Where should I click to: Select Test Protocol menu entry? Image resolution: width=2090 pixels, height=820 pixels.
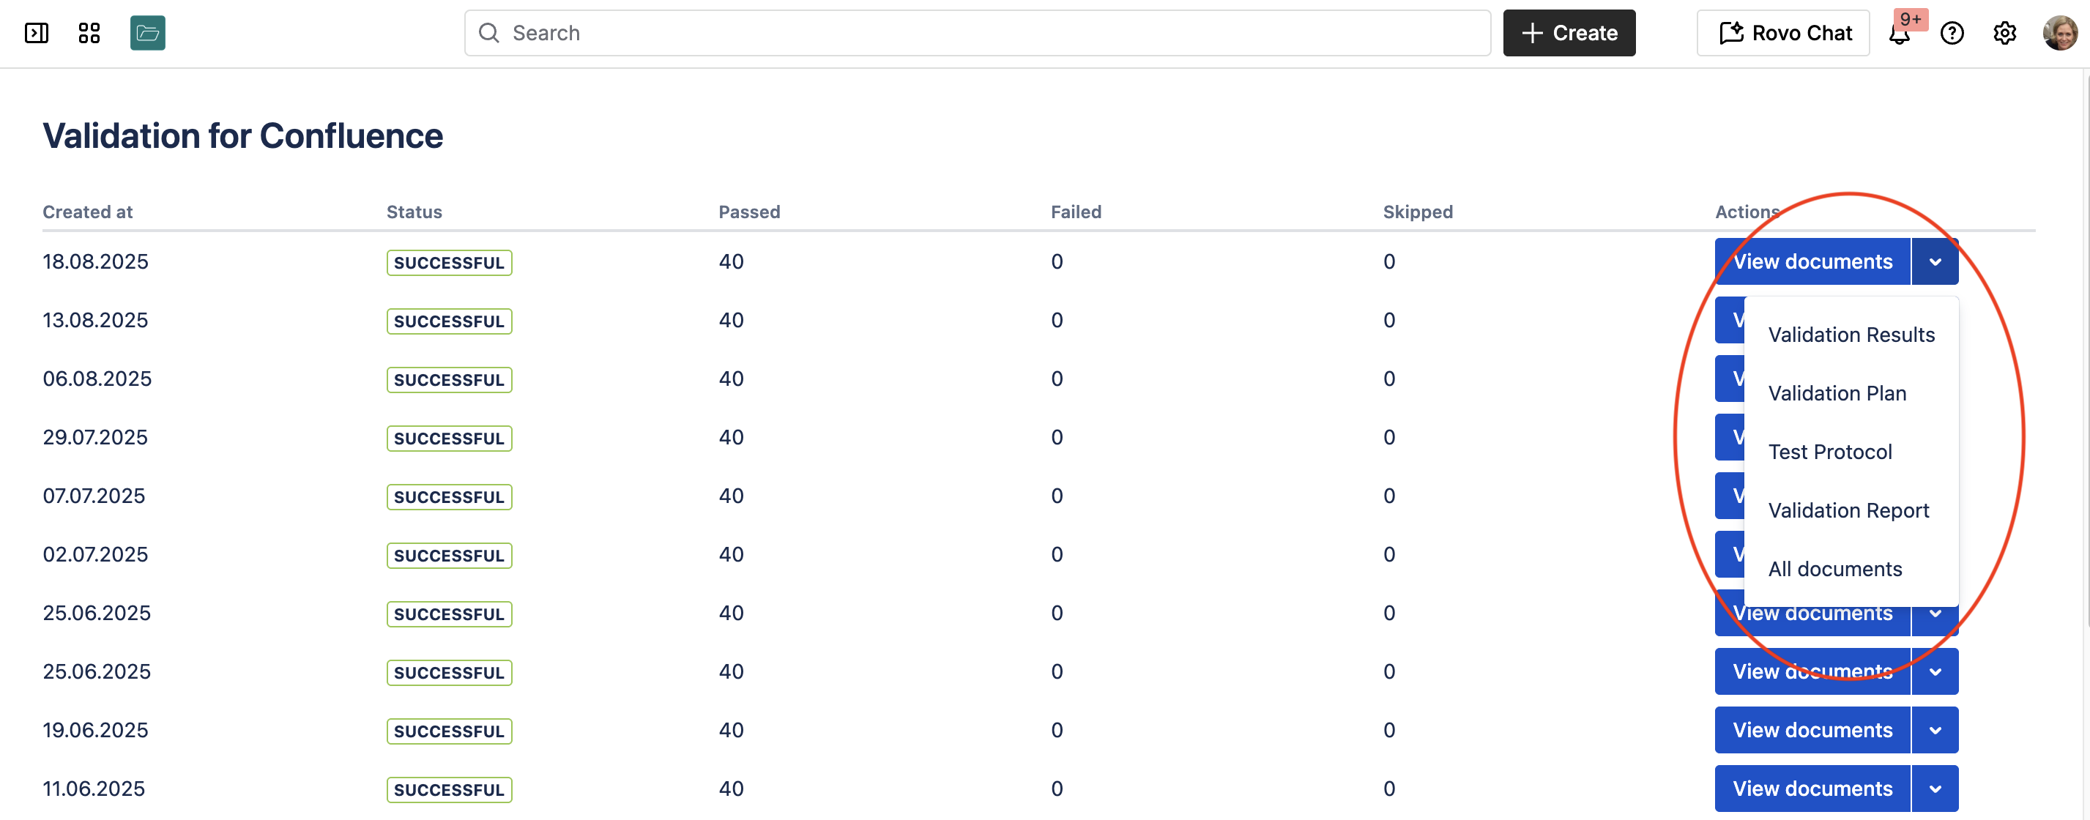[x=1851, y=452]
